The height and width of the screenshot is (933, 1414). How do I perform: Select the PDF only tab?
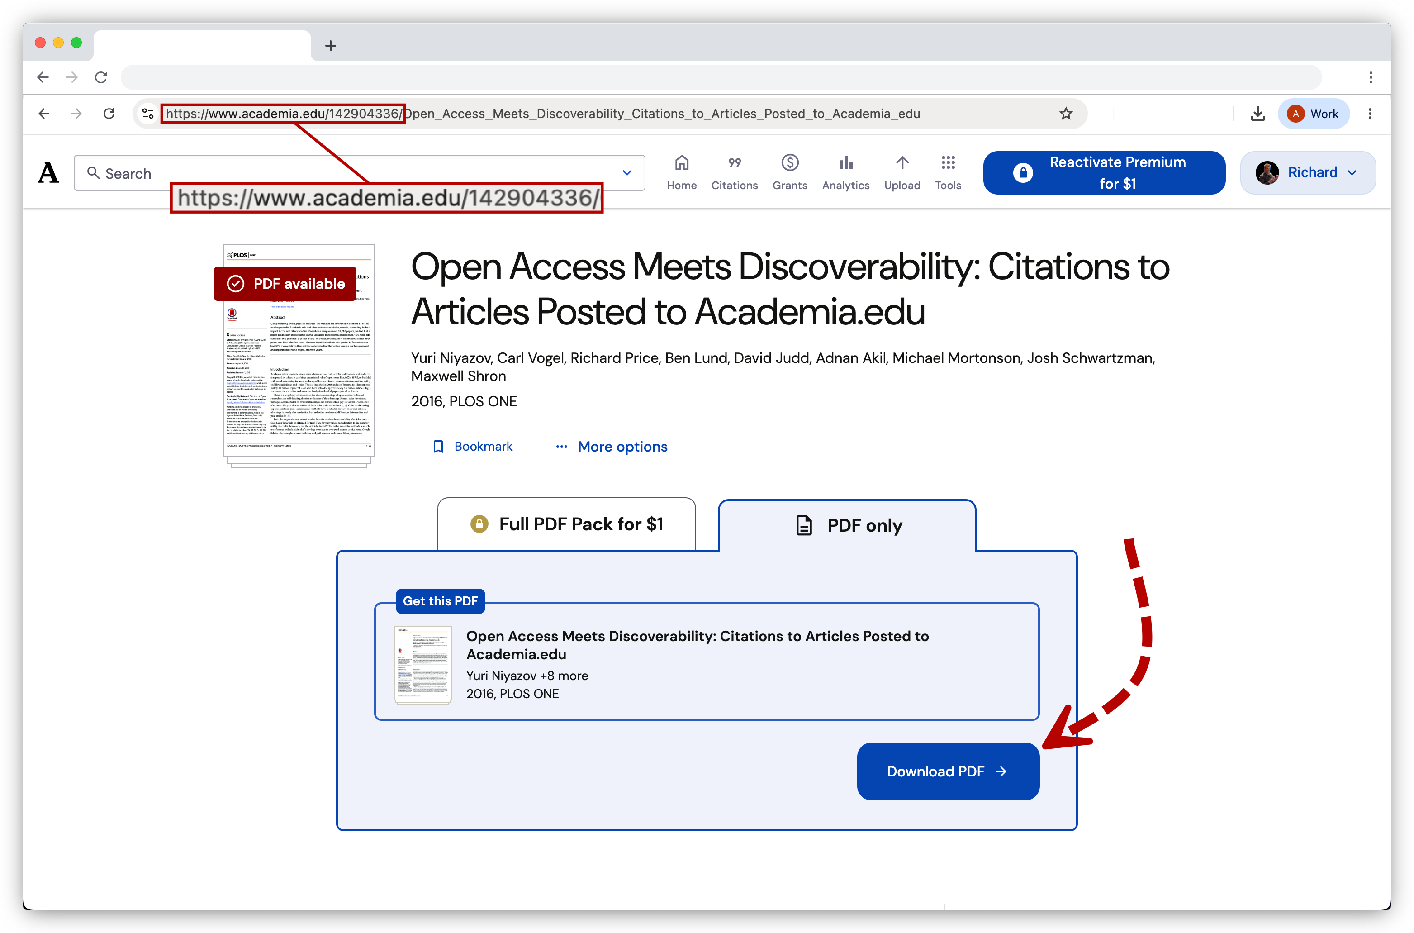point(847,525)
